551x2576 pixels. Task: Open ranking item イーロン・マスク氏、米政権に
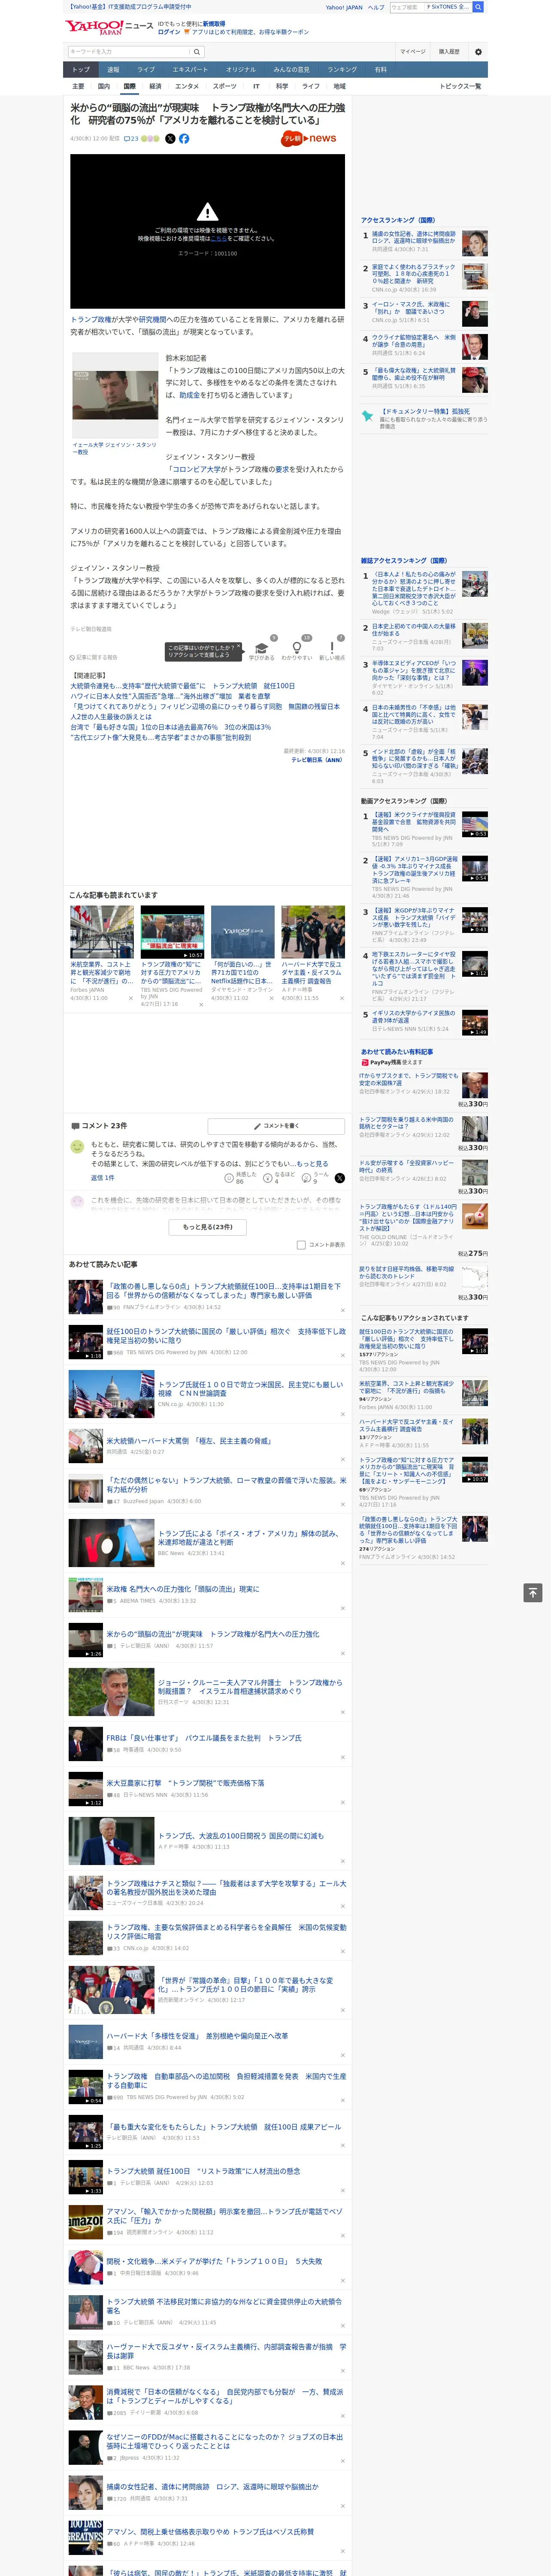[411, 308]
